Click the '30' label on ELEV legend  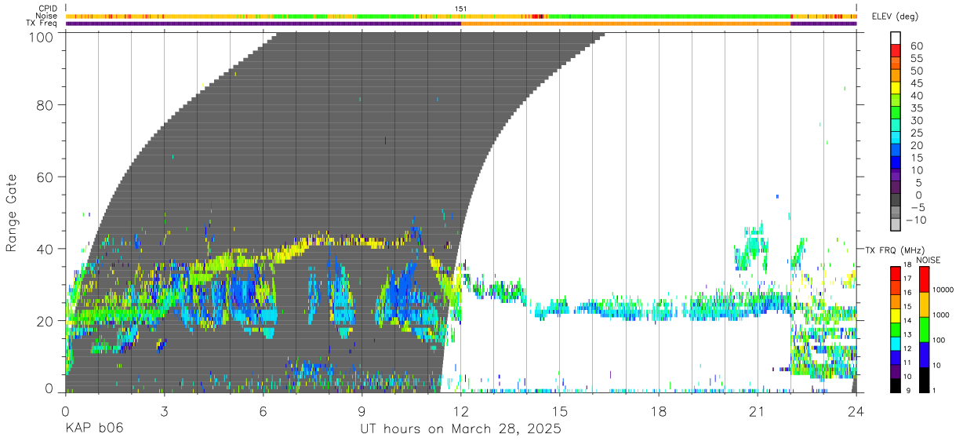[916, 120]
